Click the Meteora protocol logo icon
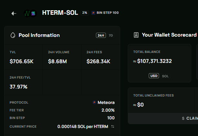 [94, 102]
